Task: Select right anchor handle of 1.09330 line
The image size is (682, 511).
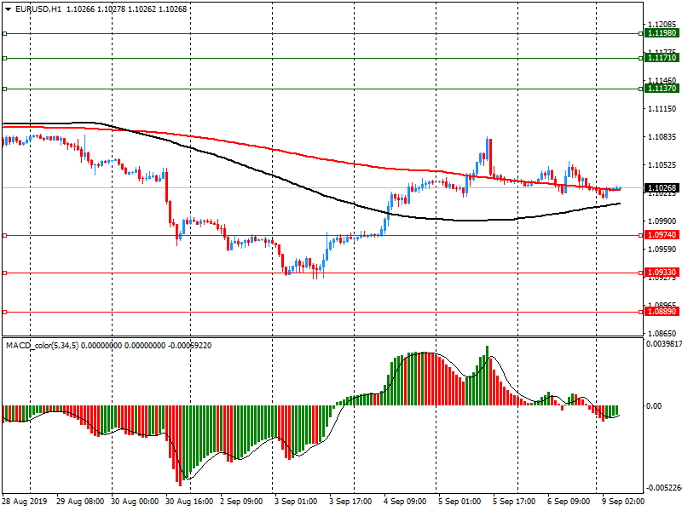Action: [641, 273]
